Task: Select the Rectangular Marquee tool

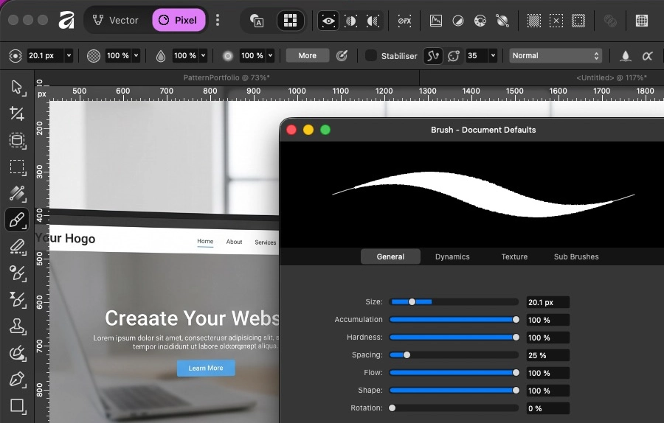Action: [x=17, y=167]
